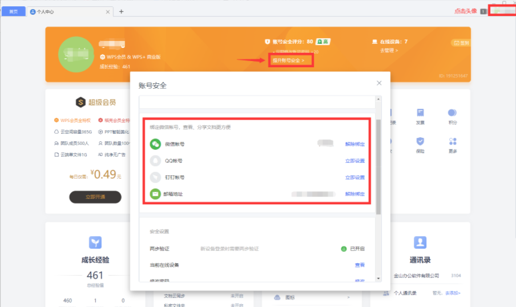Click the 成长经验: 461 text in banner
Viewport: 516px width, 307px height.
(115, 67)
